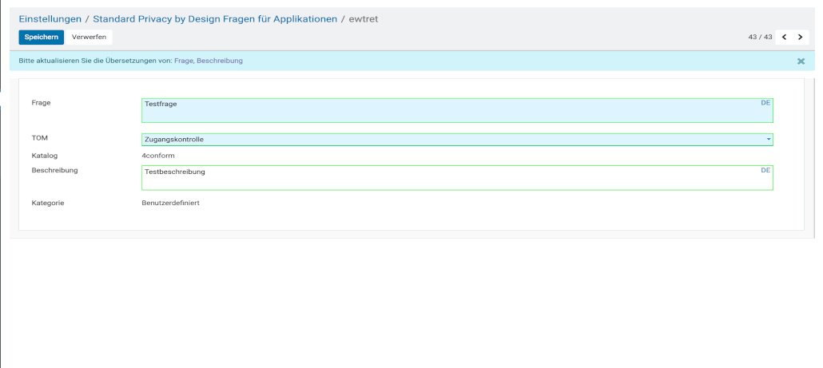Click the 43 / 43 pager counter
Image resolution: width=823 pixels, height=368 pixels.
click(x=759, y=37)
